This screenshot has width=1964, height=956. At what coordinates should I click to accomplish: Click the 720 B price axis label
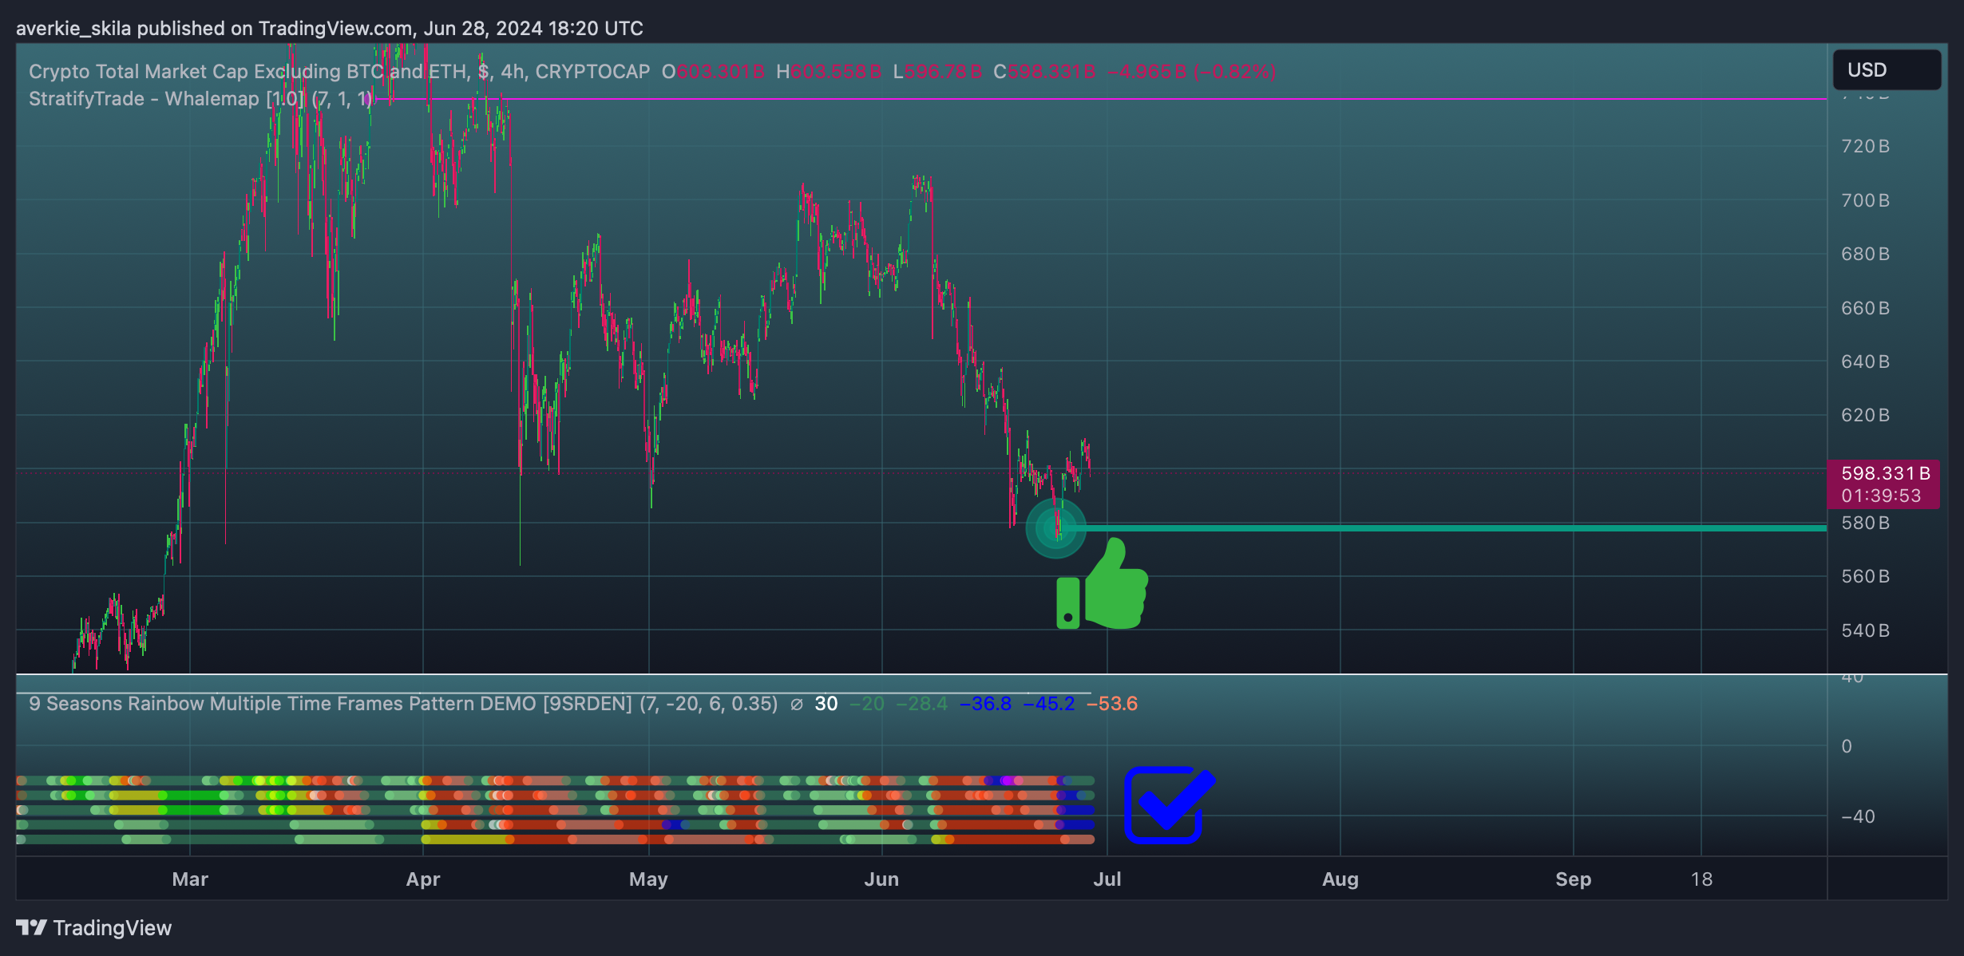[1865, 146]
